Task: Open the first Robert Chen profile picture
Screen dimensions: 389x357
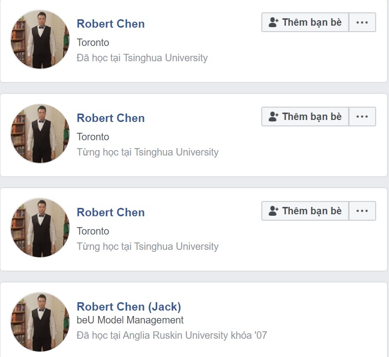Action: [x=40, y=40]
